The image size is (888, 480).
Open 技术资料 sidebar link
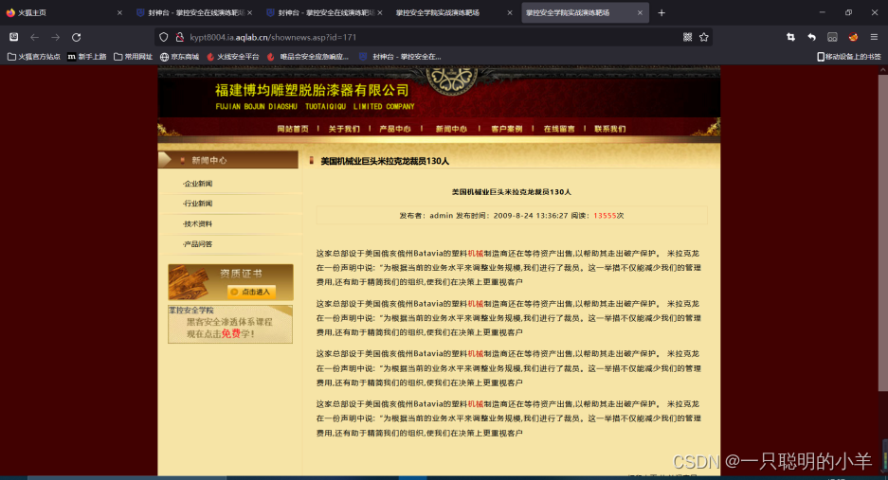[198, 224]
